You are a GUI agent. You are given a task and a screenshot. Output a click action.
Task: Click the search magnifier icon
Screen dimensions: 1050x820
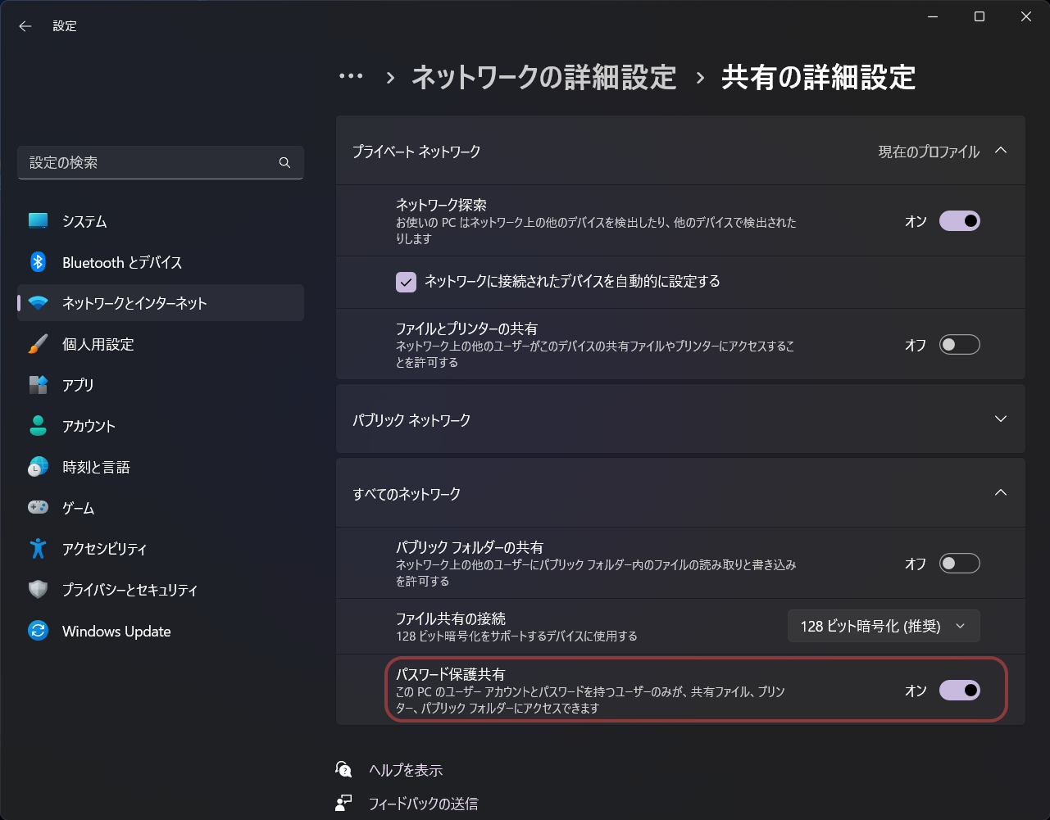[x=284, y=163]
